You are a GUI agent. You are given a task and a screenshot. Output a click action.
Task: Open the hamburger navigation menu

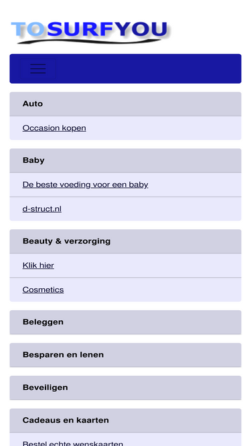click(38, 69)
